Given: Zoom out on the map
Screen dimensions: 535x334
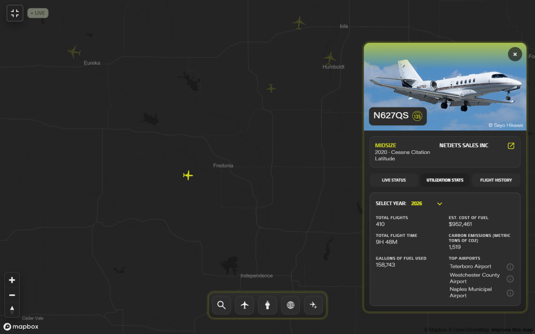Looking at the screenshot, I should 12,295.
